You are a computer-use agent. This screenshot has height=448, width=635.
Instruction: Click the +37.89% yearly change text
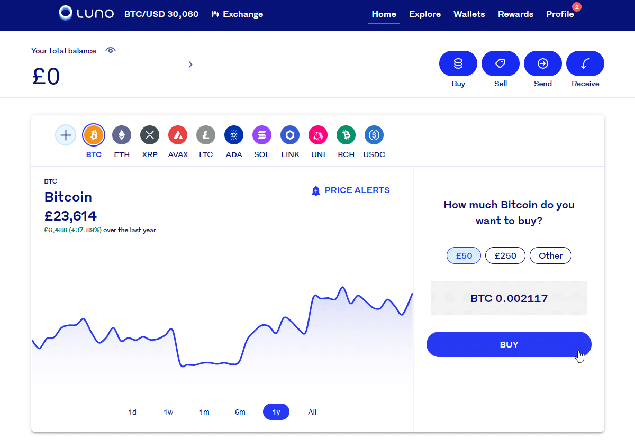tap(85, 230)
